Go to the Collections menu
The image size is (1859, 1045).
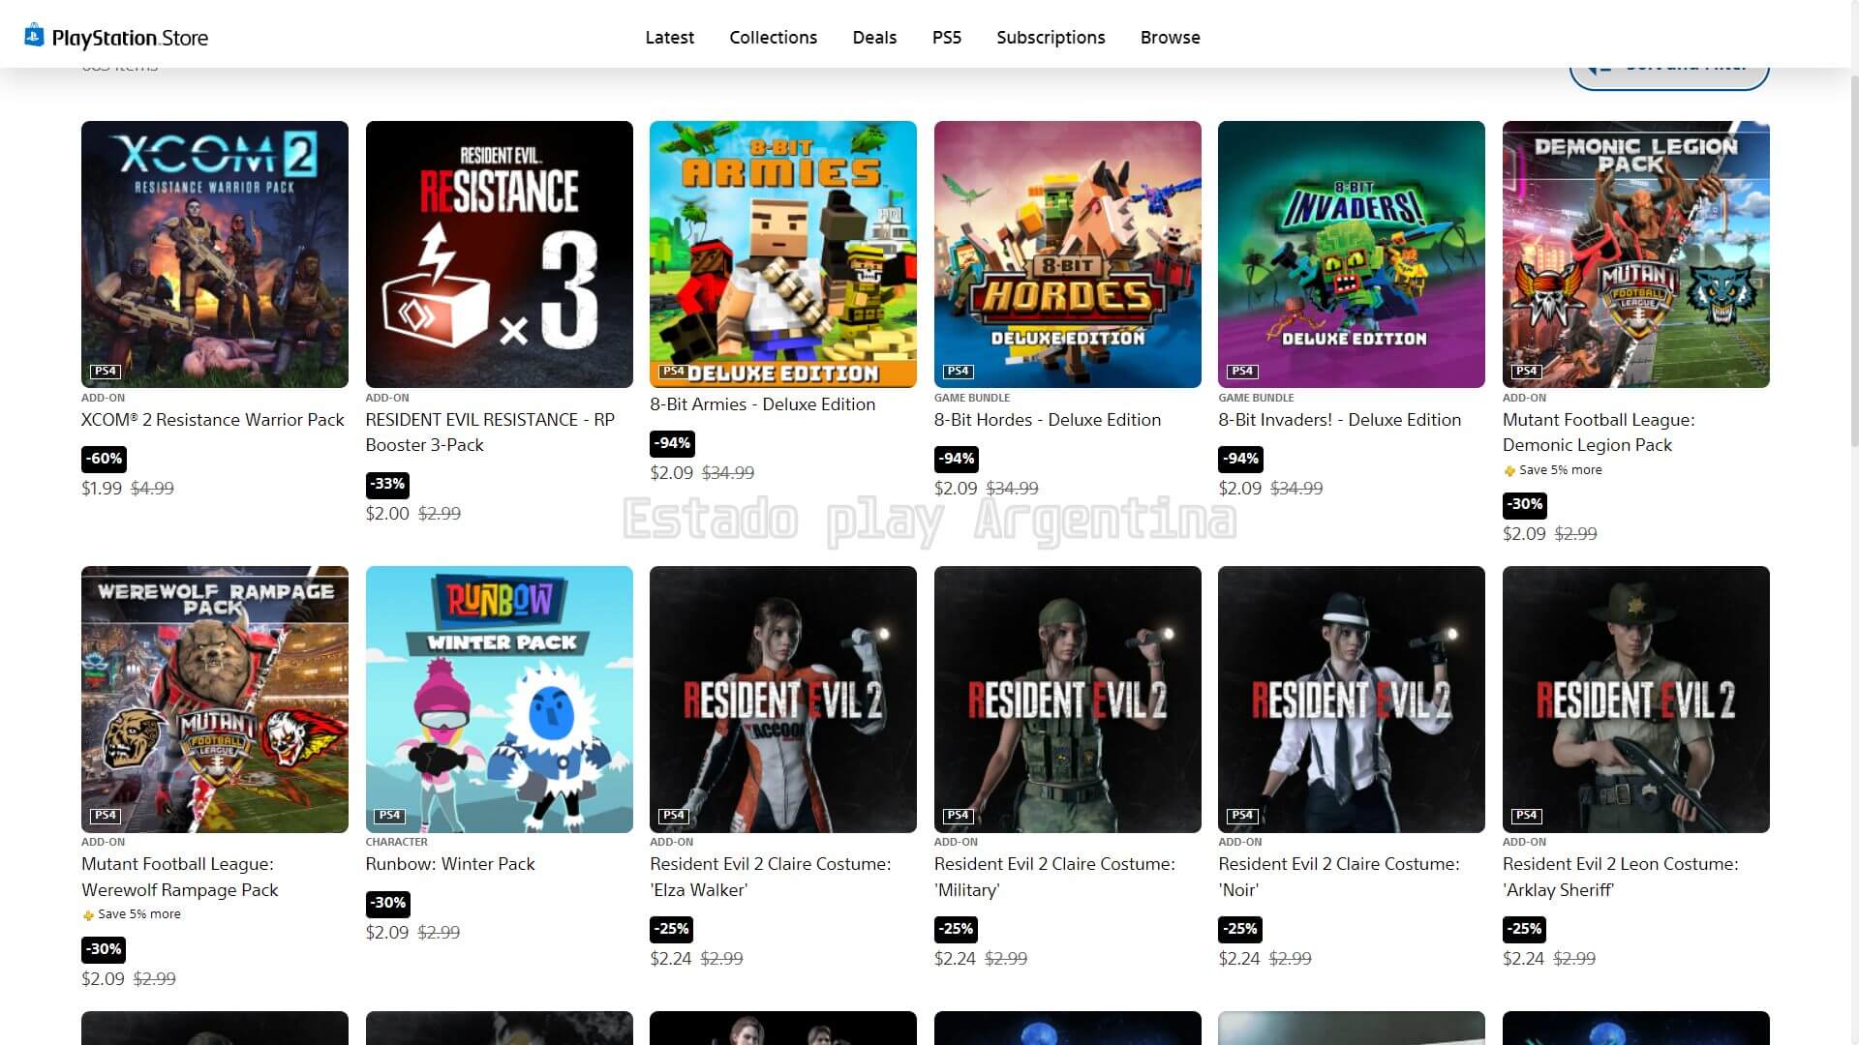pos(773,38)
